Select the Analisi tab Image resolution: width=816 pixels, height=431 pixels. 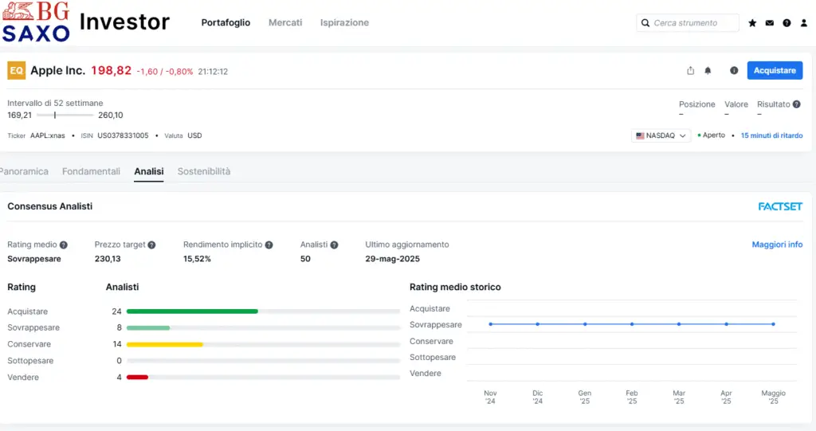(149, 171)
